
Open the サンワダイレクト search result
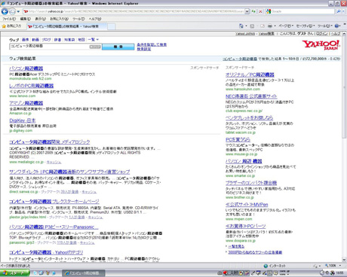click(69, 172)
